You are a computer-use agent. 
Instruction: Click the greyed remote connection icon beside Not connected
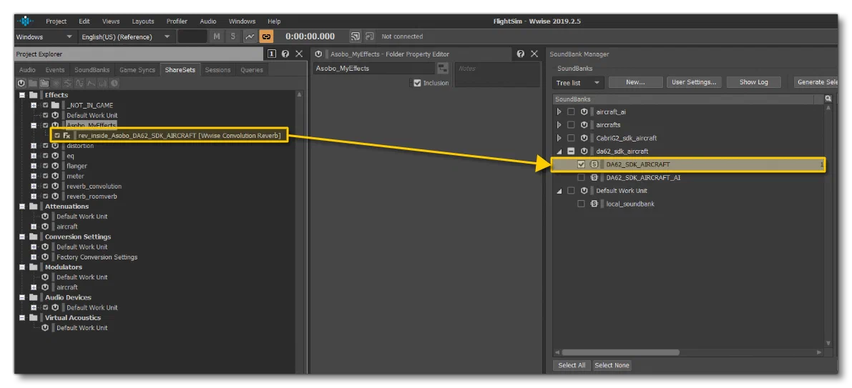[370, 36]
